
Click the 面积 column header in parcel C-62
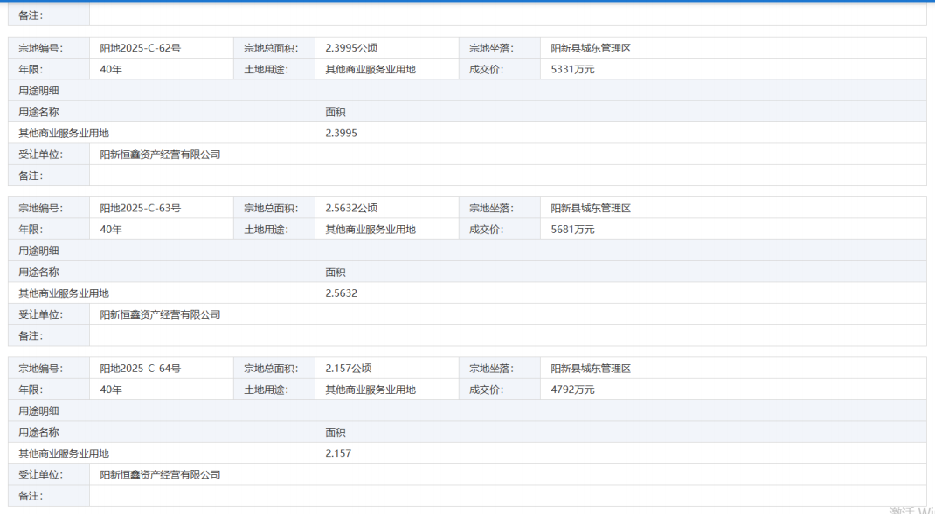336,113
